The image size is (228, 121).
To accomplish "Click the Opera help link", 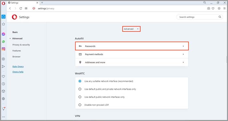I will pos(18,72).
